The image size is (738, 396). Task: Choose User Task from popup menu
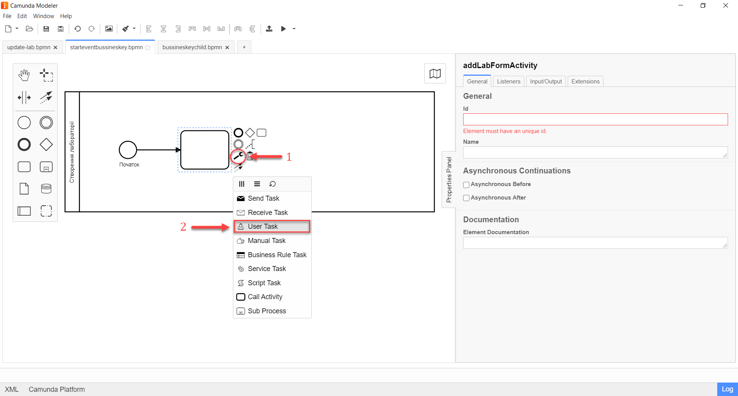272,226
